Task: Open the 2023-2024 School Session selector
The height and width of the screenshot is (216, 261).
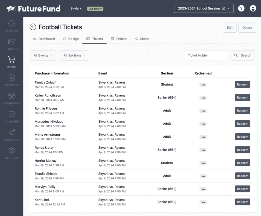Action: tap(204, 8)
